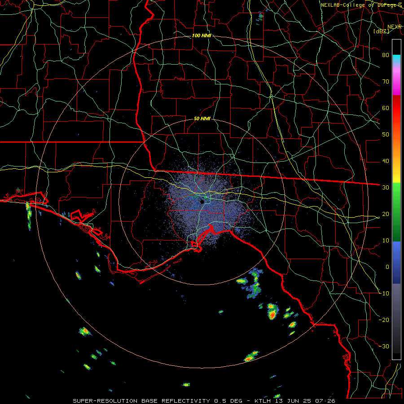Image resolution: width=404 pixels, height=404 pixels.
Task: Click the "[dBZ]" units label
Action: tap(381, 31)
